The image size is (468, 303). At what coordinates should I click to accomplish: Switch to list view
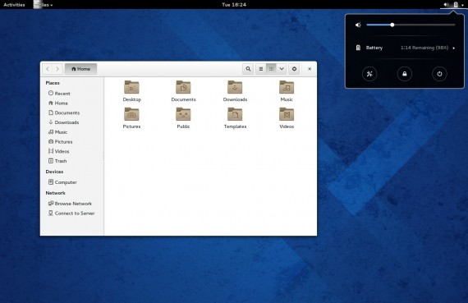[261, 69]
